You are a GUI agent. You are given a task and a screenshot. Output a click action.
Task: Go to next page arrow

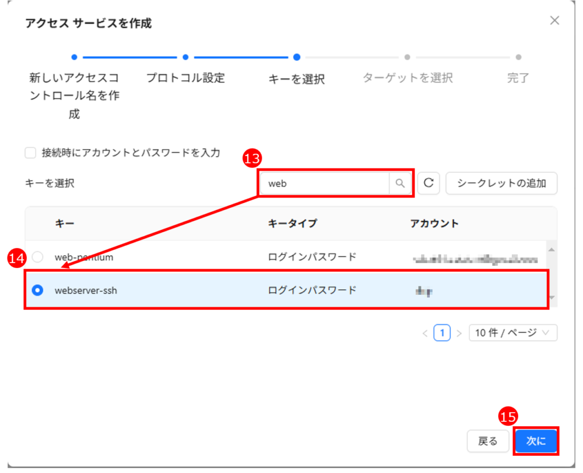pos(459,334)
